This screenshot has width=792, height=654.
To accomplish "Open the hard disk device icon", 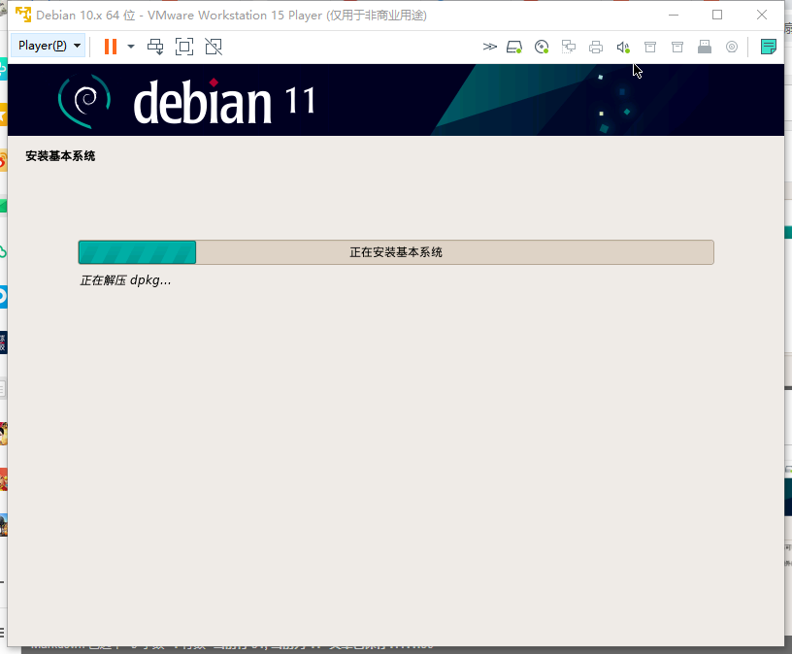I will [514, 47].
